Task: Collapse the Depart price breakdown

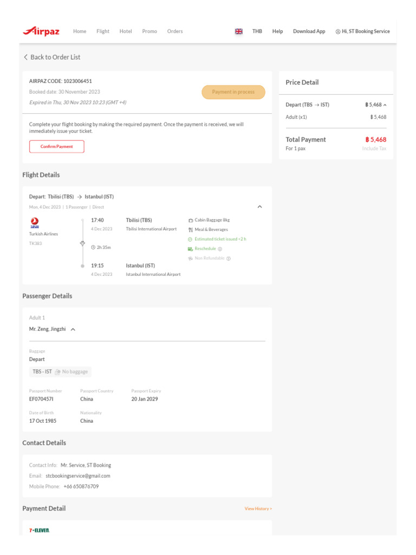Action: pos(385,105)
